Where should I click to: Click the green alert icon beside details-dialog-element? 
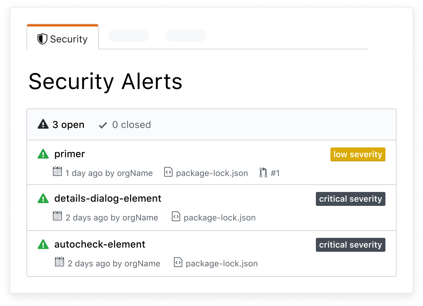pos(43,198)
